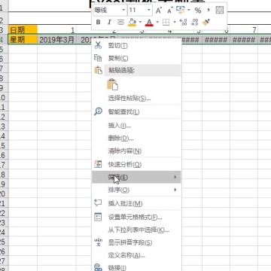271x271 pixels.
Task: Click the comma style button
Action: pyautogui.click(x=209, y=11)
